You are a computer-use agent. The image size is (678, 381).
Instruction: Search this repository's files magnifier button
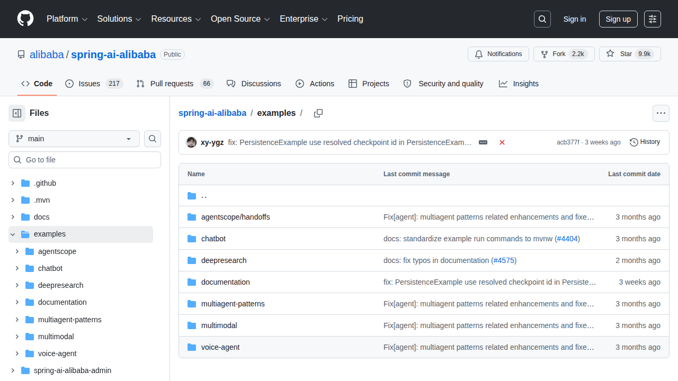click(153, 139)
